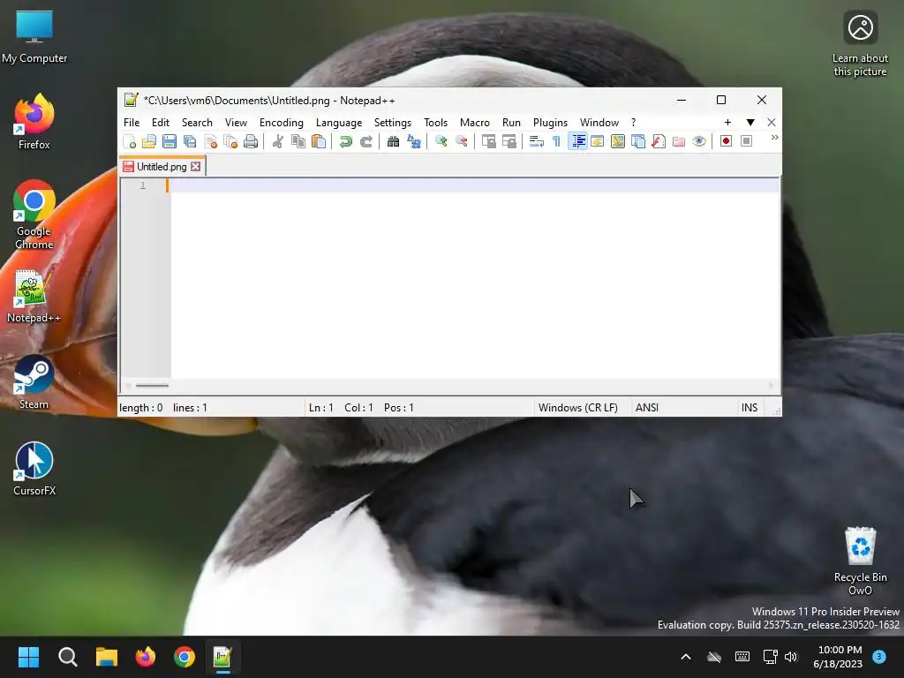Open the Steam desktop shortcut
Screen dimensions: 904x678
click(x=34, y=382)
